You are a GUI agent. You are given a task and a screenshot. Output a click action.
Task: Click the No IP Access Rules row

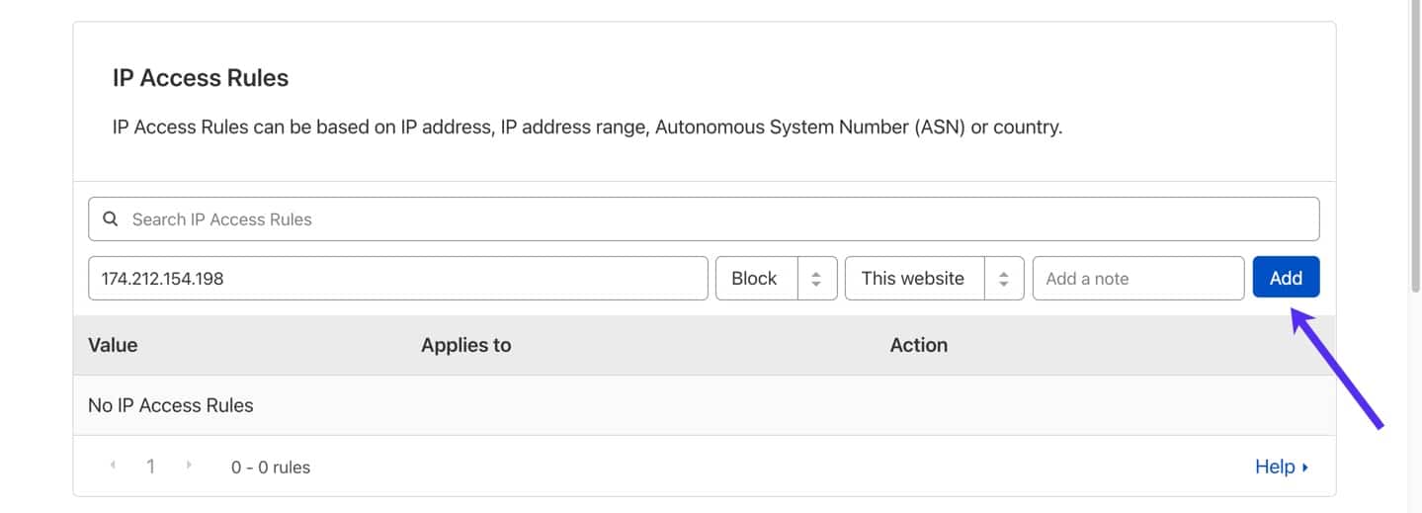171,405
